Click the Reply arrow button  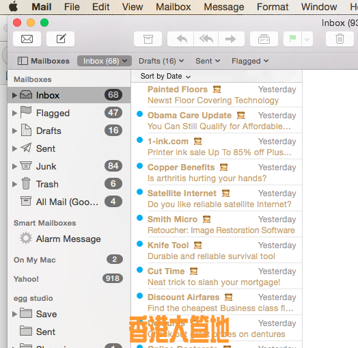coord(181,39)
